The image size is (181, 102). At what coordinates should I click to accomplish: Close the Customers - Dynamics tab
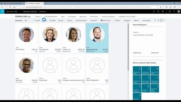pyautogui.click(x=42, y=3)
